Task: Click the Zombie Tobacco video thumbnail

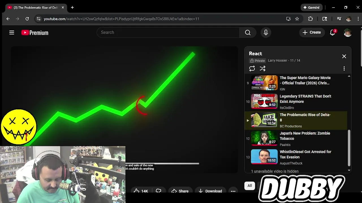Action: (x=264, y=138)
